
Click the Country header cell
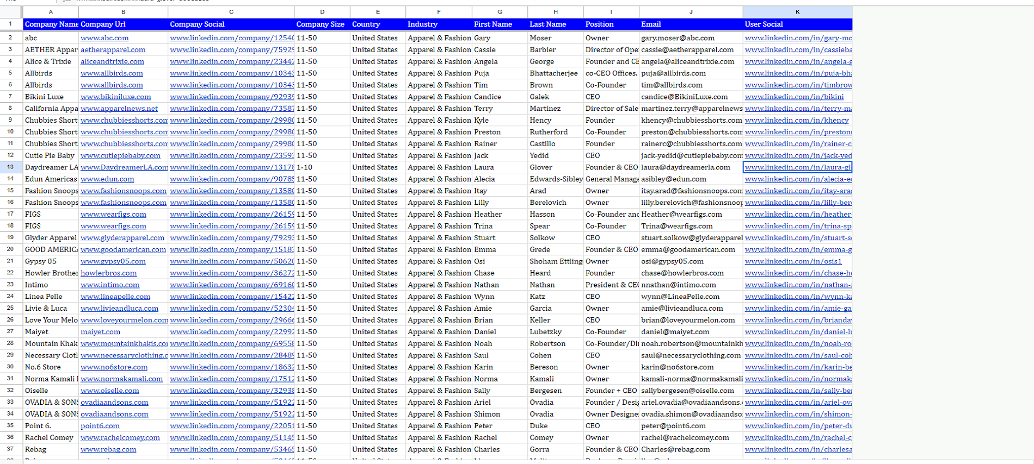378,24
